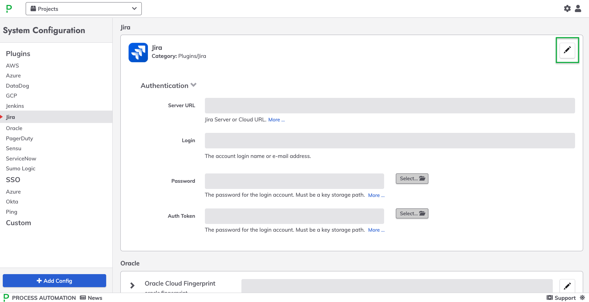Edit the Jira configuration with the pencil
Screen dimensions: 589x302
tap(567, 50)
